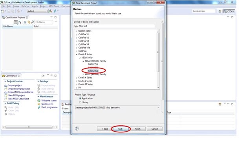The image size is (243, 141).
Task: Click the collapse all icon in CodeWarrior Projects
Action: click(25, 22)
